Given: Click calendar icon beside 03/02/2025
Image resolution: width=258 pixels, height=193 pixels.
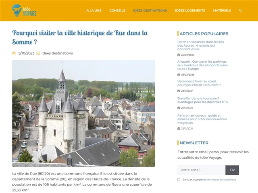Looking at the screenshot, I should tap(179, 74).
